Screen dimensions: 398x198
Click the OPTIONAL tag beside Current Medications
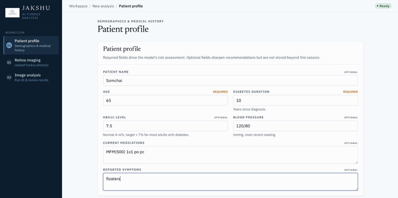[351, 143]
